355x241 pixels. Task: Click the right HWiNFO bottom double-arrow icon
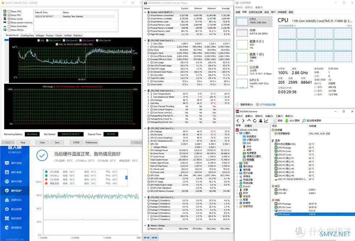(155, 238)
